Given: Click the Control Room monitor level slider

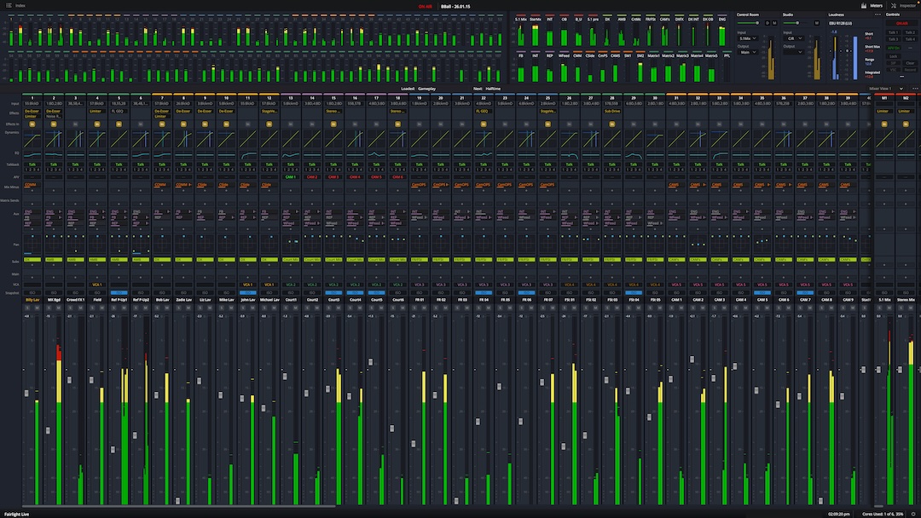Looking at the screenshot, I should (747, 23).
